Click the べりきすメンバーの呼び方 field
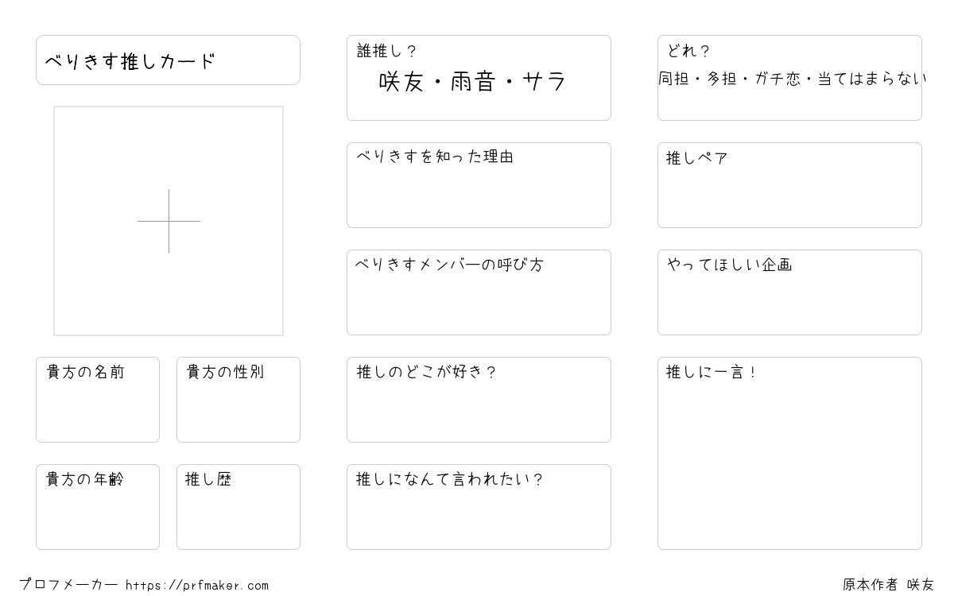Image resolution: width=954 pixels, height=596 pixels. [x=479, y=292]
